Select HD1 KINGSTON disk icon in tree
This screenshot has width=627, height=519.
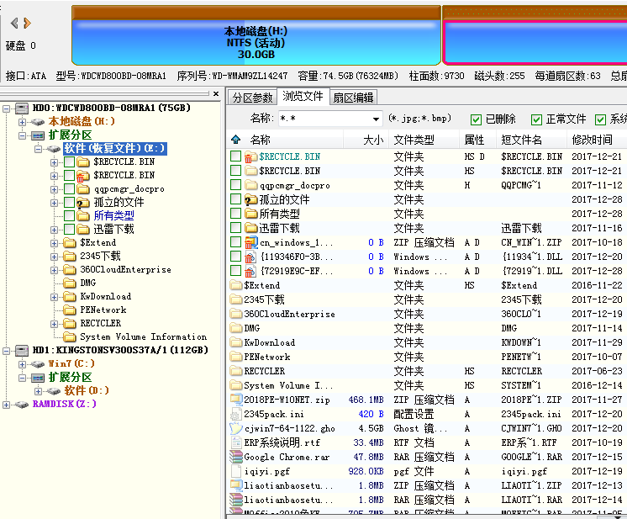coord(22,350)
